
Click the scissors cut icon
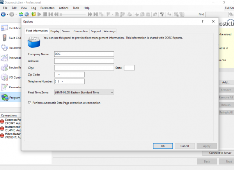coord(136,14)
